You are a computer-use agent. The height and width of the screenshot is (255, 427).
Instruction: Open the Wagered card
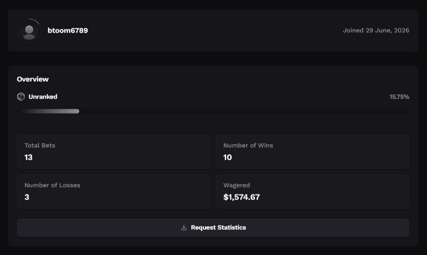(x=312, y=191)
